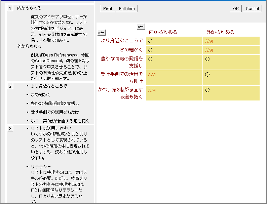
Task: Click the リストは活用しやすい bullet in list 3
Action: (51, 128)
